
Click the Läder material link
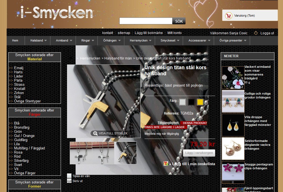[x=18, y=76]
